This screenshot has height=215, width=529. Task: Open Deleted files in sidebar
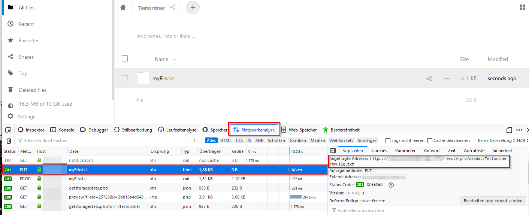point(33,90)
